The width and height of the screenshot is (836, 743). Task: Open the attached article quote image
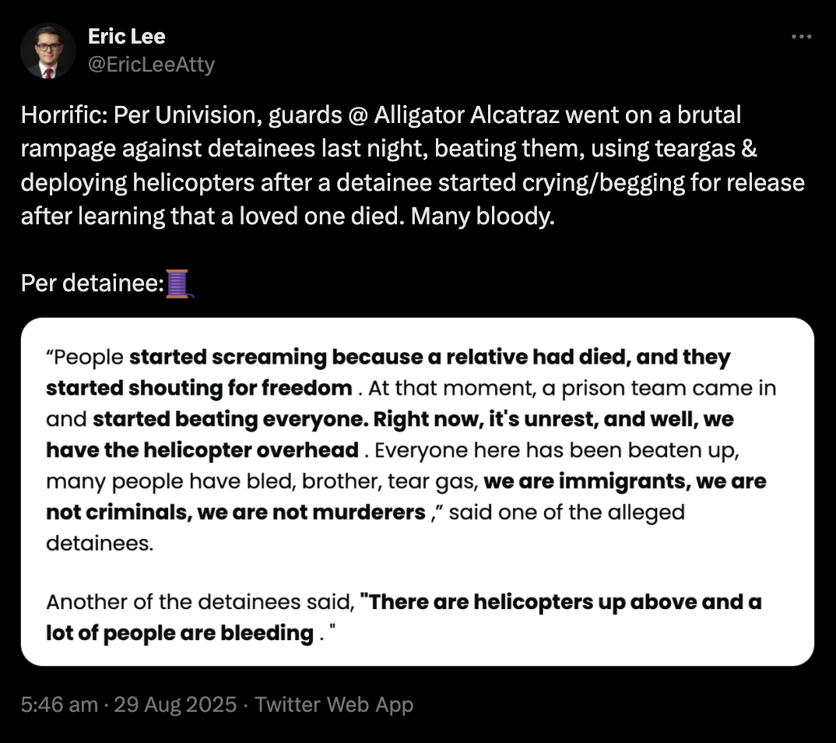(417, 491)
